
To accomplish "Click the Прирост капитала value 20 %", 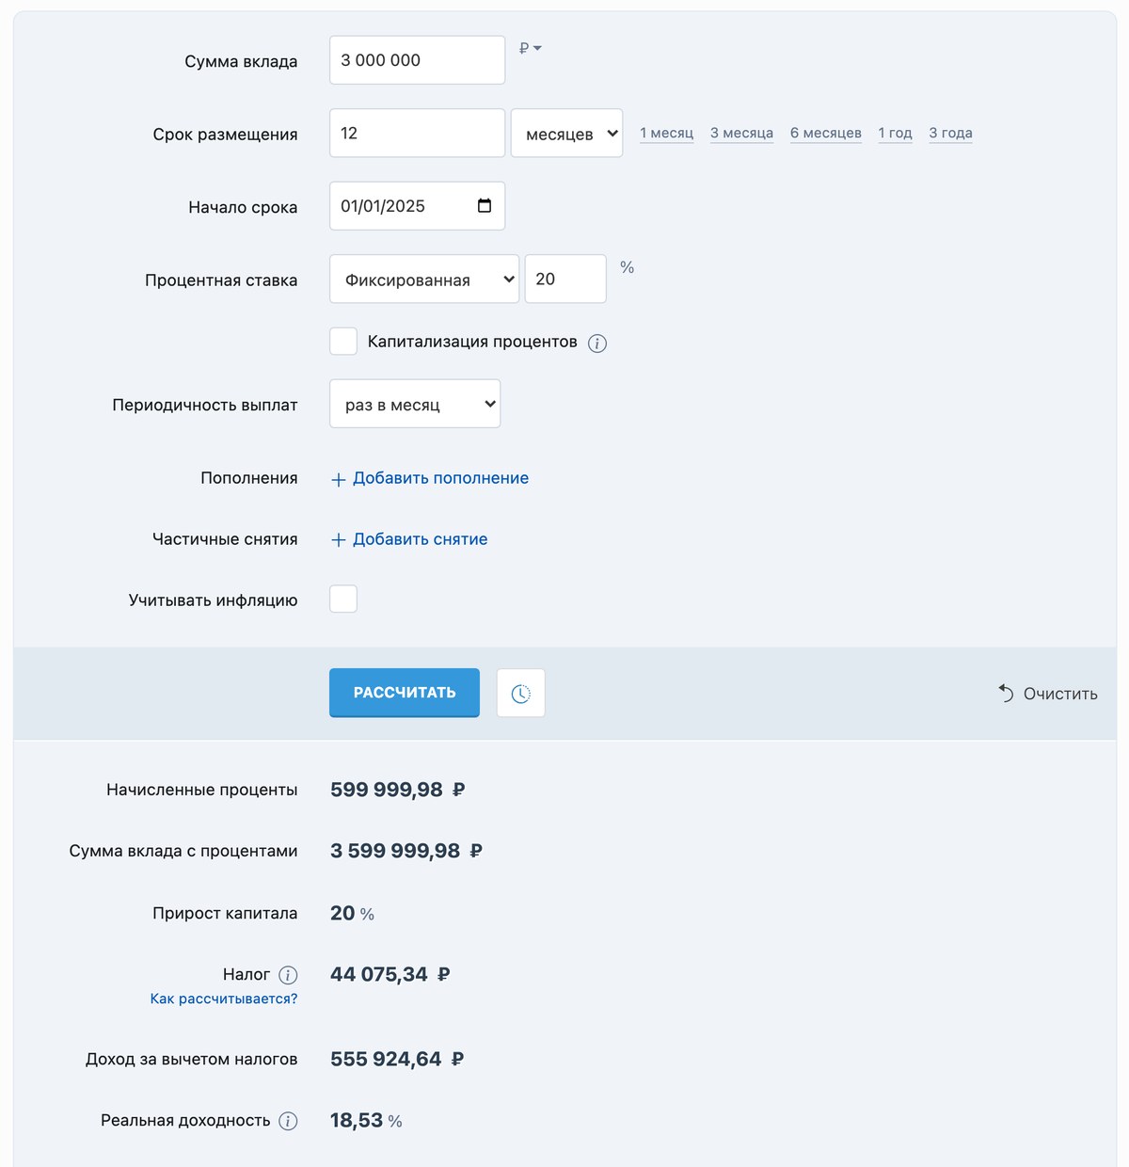I will [x=352, y=913].
